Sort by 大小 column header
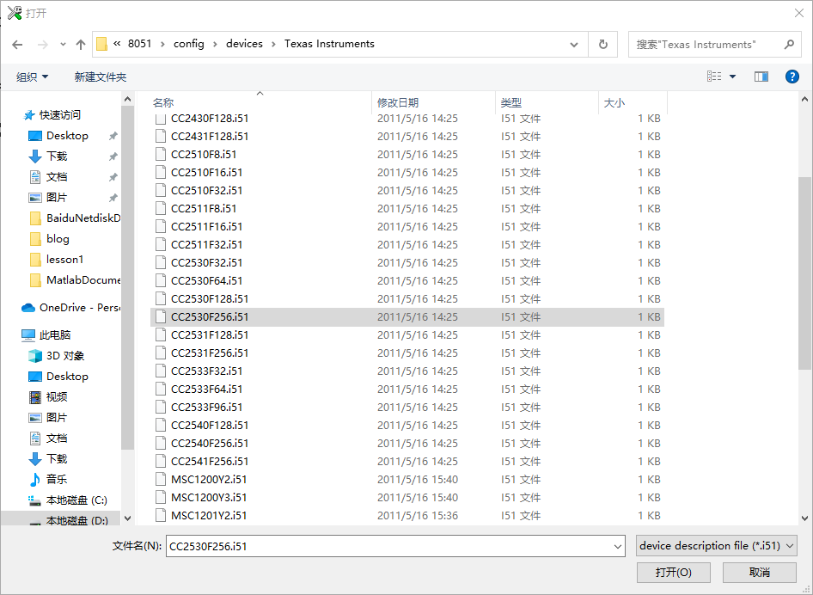The image size is (813, 595). (x=633, y=102)
